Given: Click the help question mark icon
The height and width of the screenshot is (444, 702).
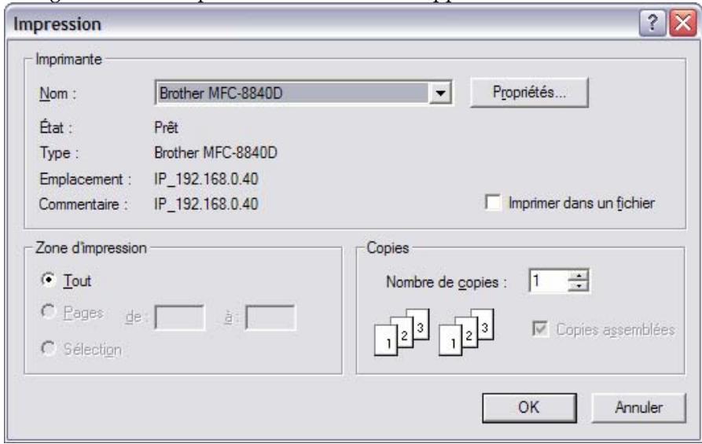Looking at the screenshot, I should (x=652, y=23).
